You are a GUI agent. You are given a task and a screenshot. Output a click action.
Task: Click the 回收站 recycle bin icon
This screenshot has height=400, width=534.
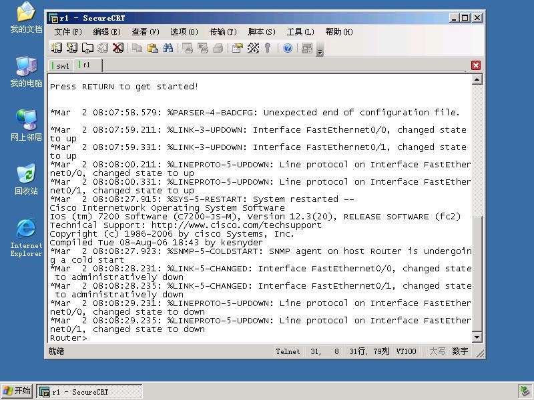coord(26,179)
